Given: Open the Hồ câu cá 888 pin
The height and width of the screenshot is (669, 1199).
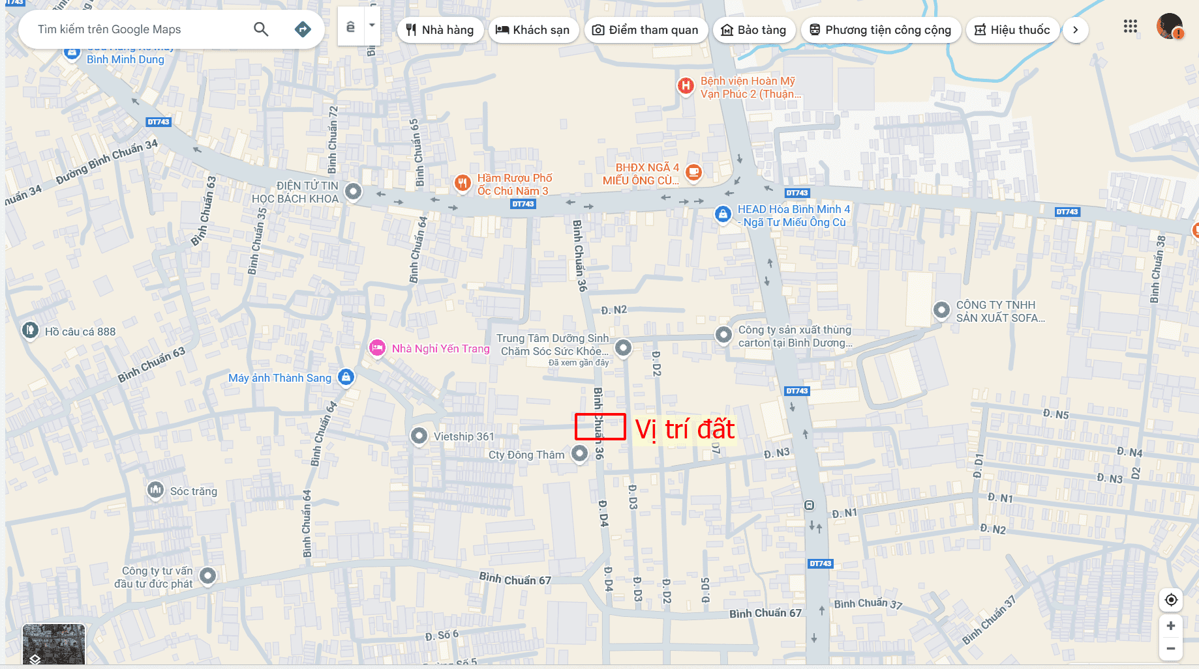Looking at the screenshot, I should coord(30,330).
